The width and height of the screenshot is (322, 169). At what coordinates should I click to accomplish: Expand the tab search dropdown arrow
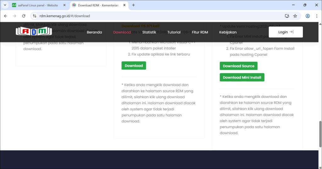point(5,5)
